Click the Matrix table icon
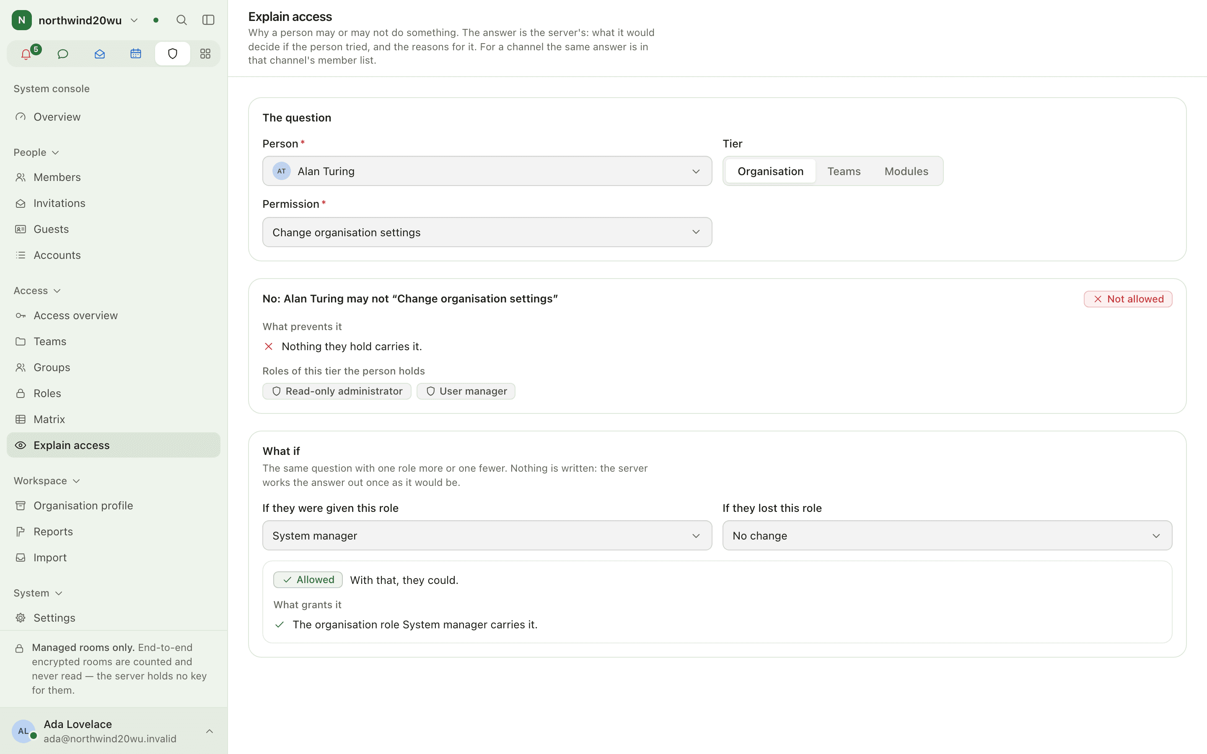The image size is (1207, 754). (21, 419)
